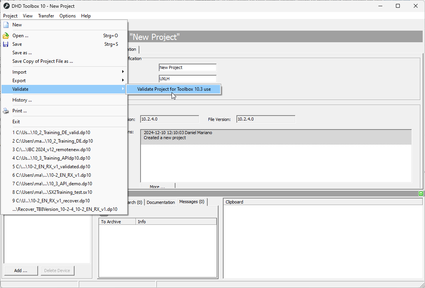Open recent file 10_2_Training_DE_valid.dp10

[64, 132]
